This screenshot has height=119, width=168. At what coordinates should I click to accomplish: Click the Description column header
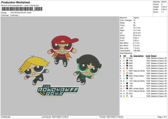coord(138,56)
